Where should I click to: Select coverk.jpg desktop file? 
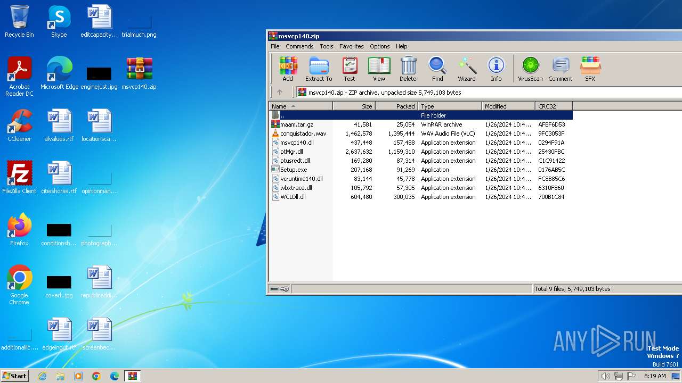[x=59, y=287]
